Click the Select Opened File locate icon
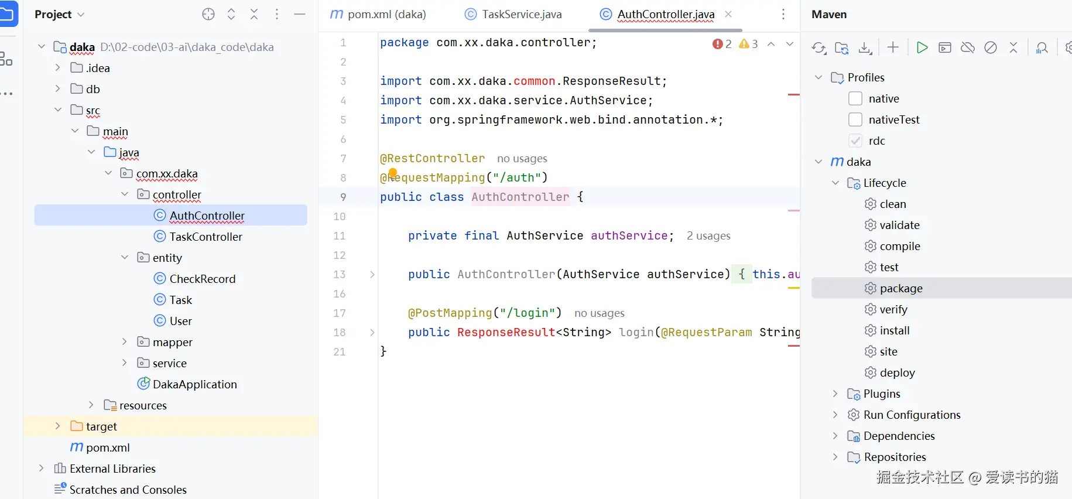This screenshot has width=1072, height=499. (208, 14)
